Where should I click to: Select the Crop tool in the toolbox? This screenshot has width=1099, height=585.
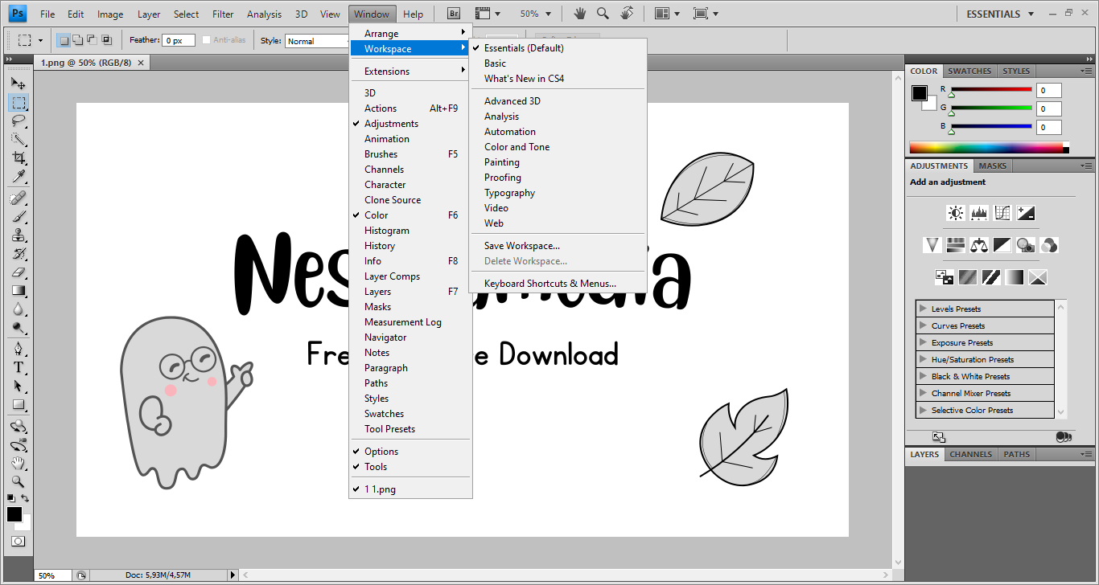tap(18, 158)
